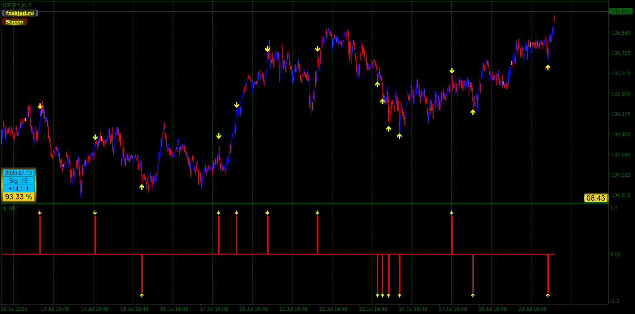Click the fxsklad.ru button
635x314 pixels.
(20, 13)
